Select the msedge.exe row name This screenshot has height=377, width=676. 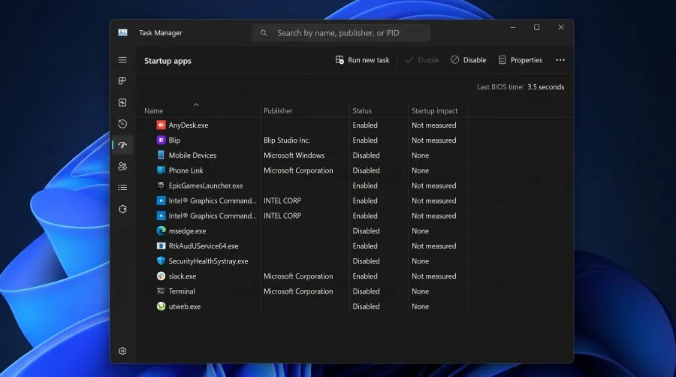pyautogui.click(x=187, y=231)
